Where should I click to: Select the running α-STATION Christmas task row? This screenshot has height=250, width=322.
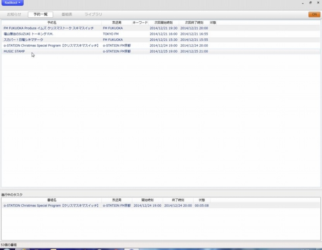[x=161, y=206]
